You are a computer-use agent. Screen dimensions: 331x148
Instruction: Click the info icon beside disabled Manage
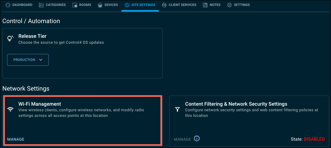pyautogui.click(x=197, y=139)
